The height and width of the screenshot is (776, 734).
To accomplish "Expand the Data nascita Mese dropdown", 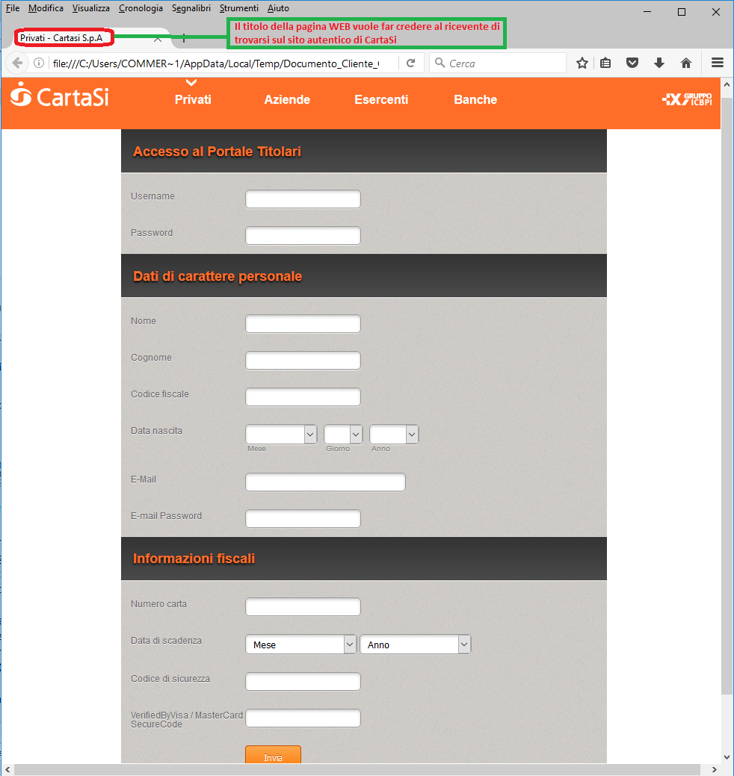I will pos(281,435).
